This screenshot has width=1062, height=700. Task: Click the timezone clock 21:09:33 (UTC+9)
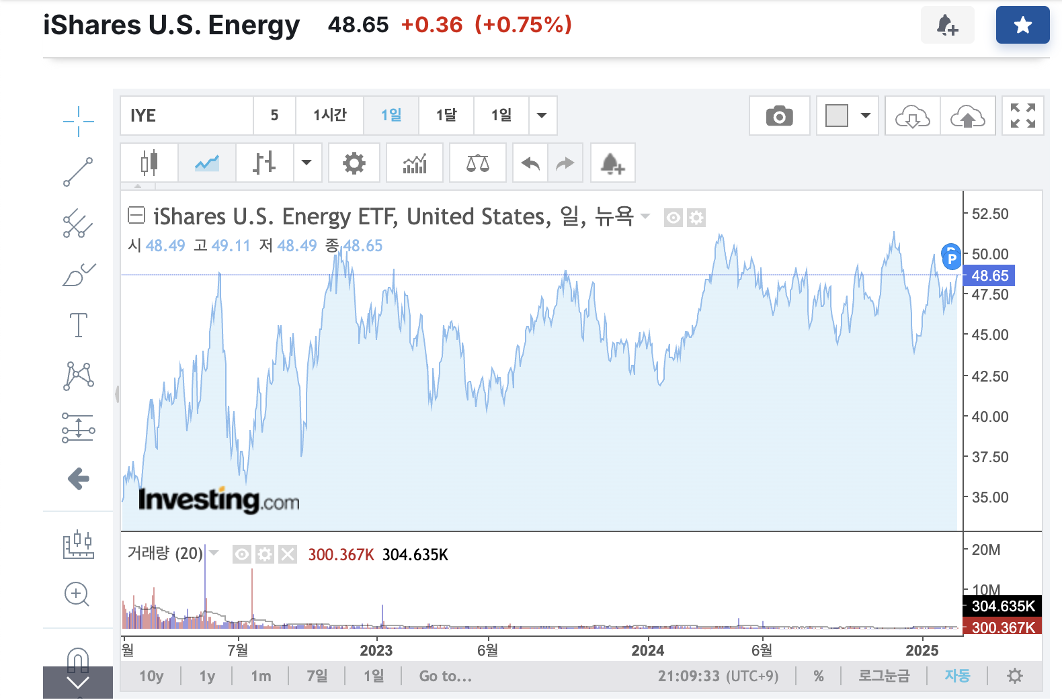[718, 676]
